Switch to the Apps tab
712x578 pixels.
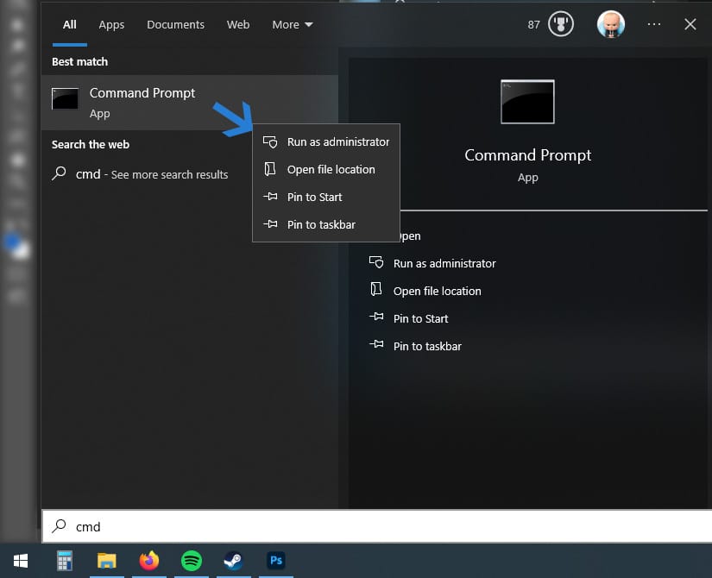(111, 24)
